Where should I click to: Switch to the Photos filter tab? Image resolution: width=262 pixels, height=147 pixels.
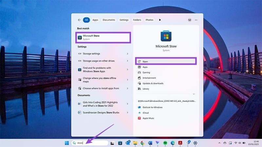[149, 20]
